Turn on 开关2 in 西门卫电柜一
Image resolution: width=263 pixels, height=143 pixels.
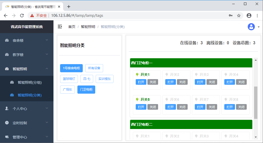pyautogui.click(x=171, y=82)
